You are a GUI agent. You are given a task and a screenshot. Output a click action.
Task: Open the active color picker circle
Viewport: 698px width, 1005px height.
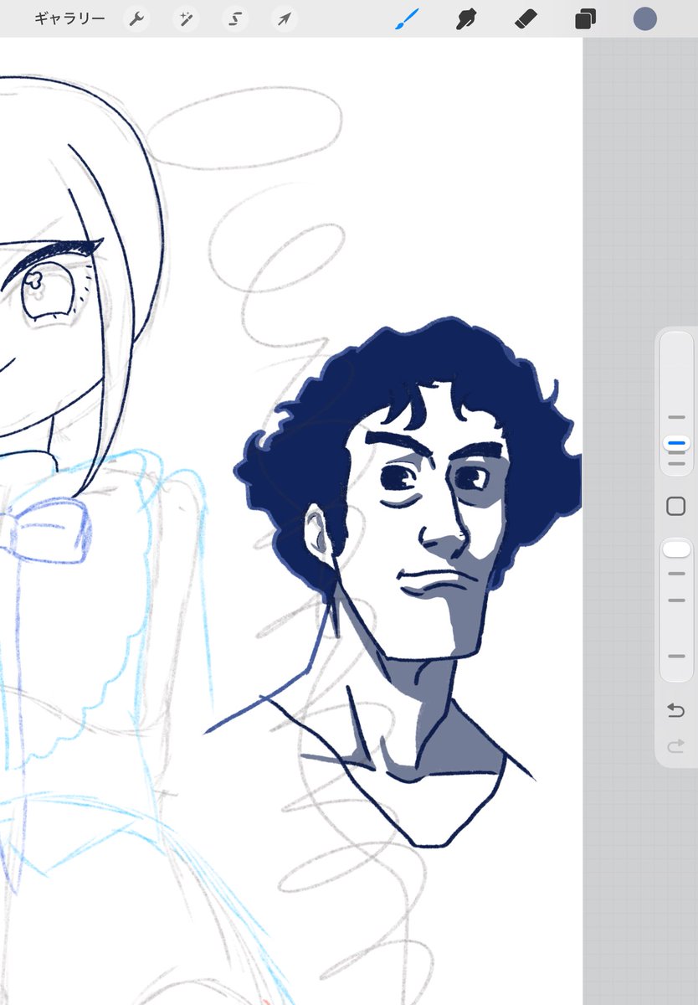[644, 18]
